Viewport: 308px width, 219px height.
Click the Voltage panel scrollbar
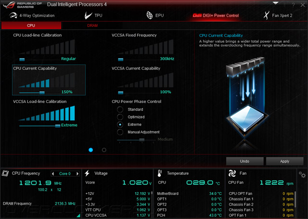(152, 194)
